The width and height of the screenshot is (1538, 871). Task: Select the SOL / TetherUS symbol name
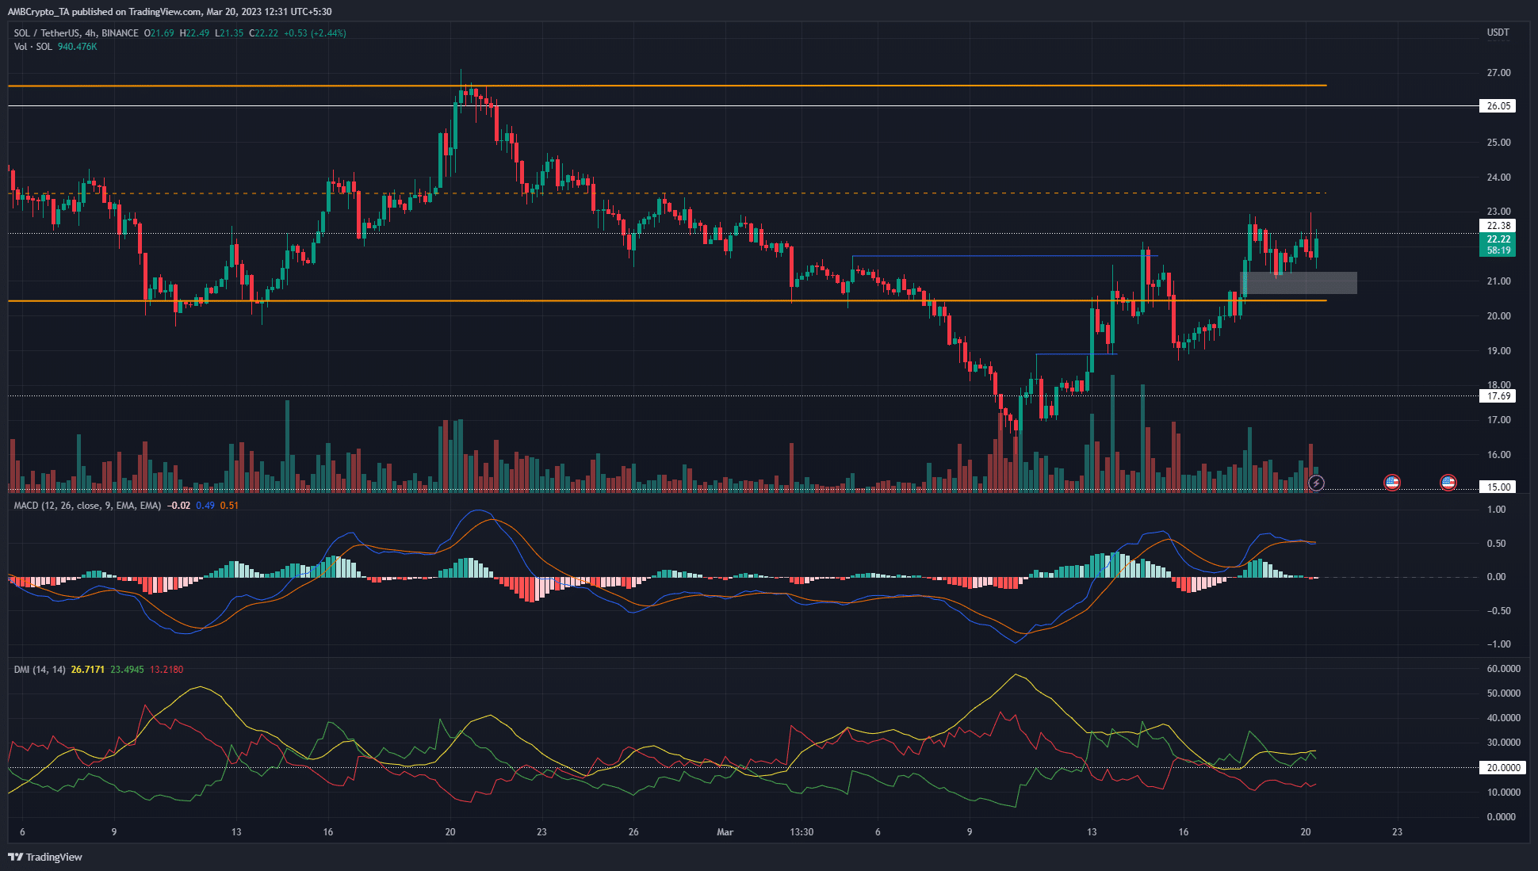(46, 33)
